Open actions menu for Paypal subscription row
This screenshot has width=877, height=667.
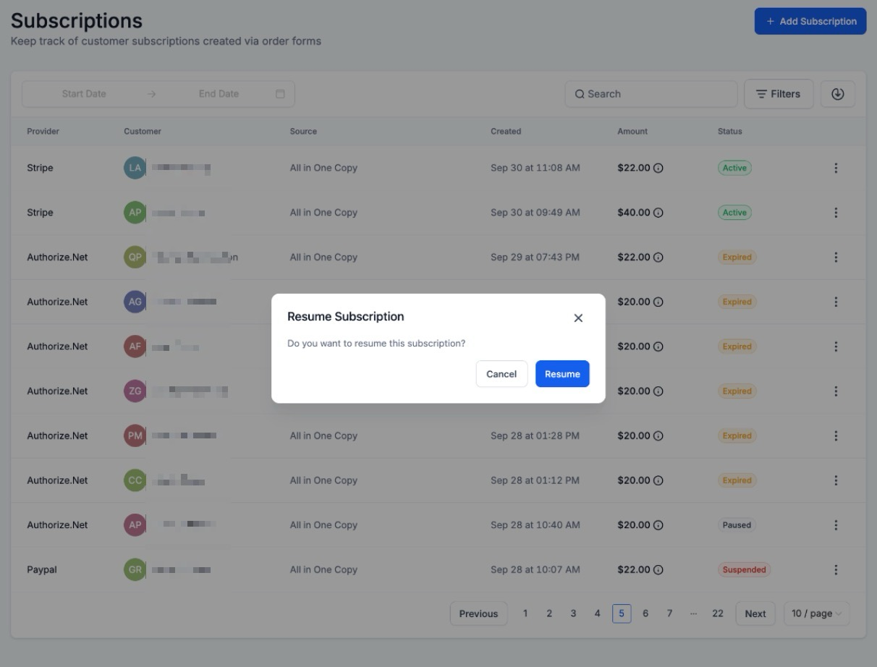[x=836, y=570]
